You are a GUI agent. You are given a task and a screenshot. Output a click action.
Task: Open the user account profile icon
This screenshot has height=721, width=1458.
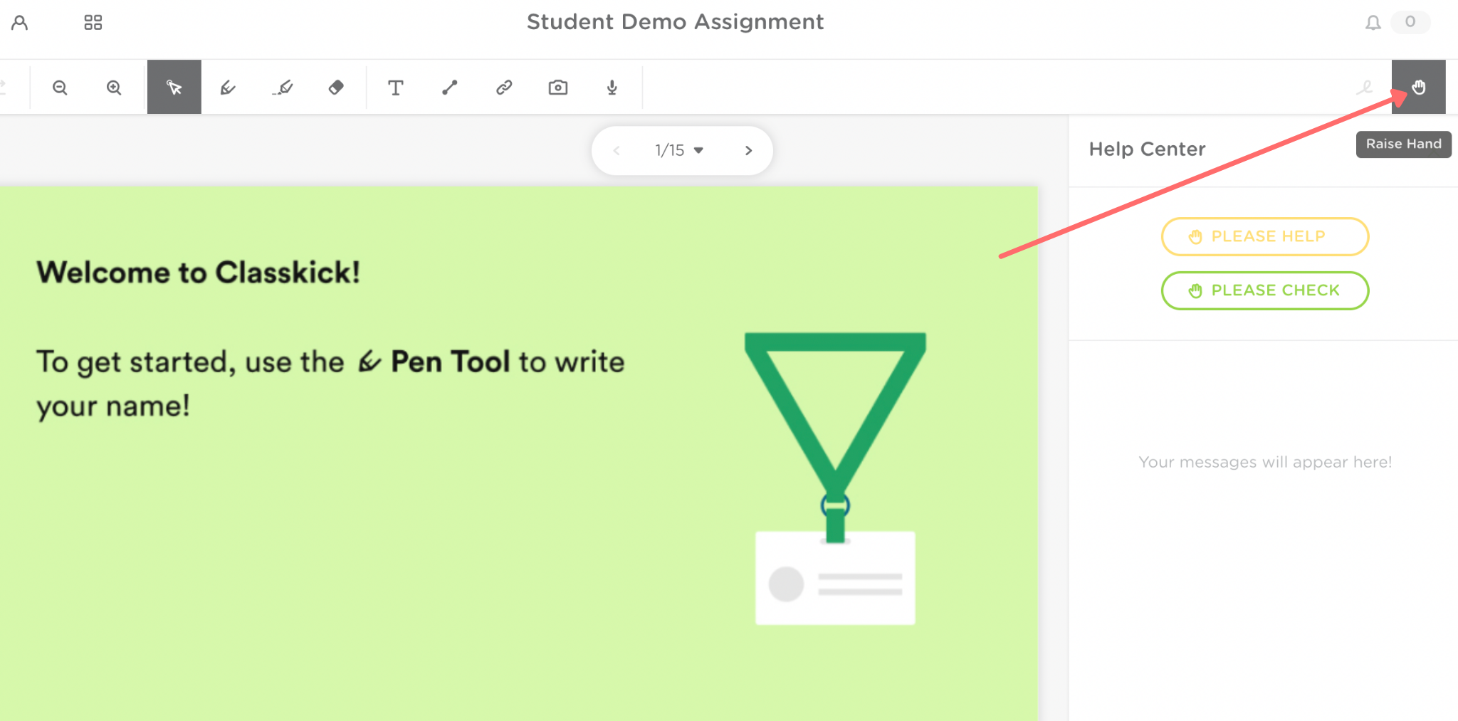point(20,23)
